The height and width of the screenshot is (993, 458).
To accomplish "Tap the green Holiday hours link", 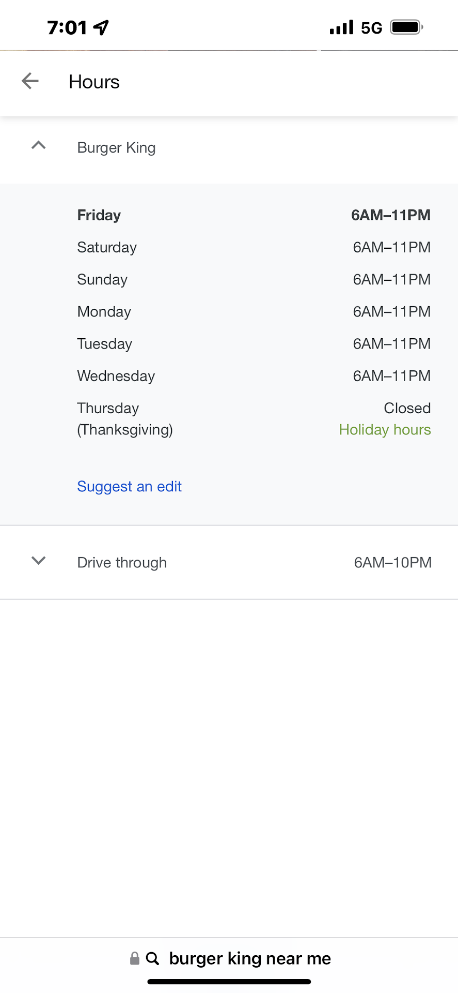I will (385, 430).
